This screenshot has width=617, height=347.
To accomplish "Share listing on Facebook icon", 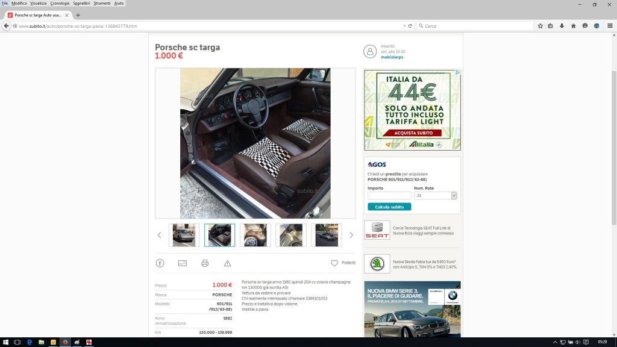I will point(160,263).
